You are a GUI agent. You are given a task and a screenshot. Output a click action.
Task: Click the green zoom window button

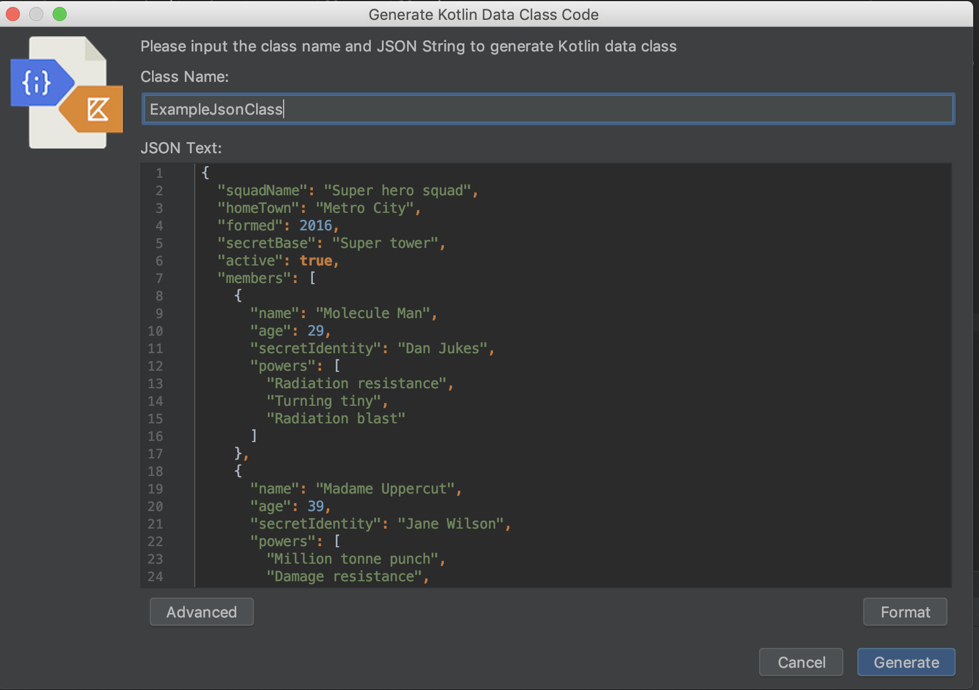tap(60, 14)
